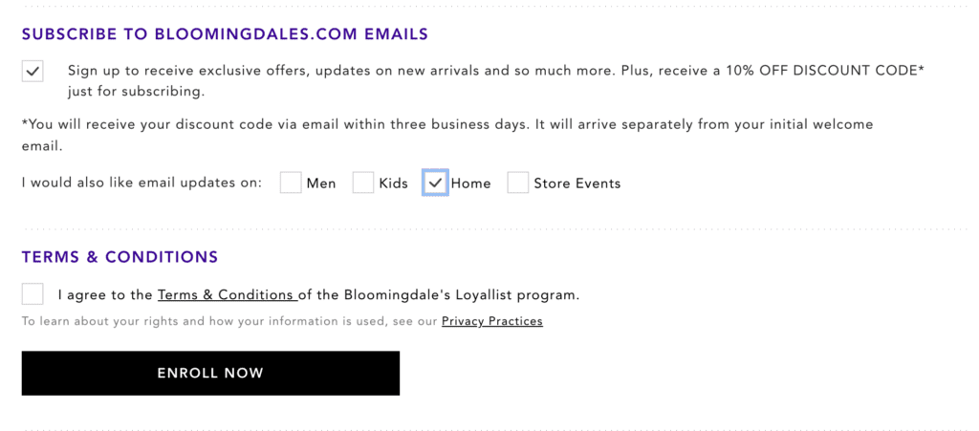This screenshot has width=979, height=431.
Task: Click the Subscribe to Bloomingdales.com Emails heading
Action: point(225,33)
